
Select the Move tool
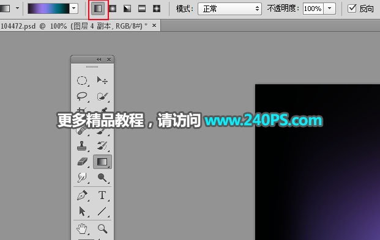pyautogui.click(x=102, y=81)
